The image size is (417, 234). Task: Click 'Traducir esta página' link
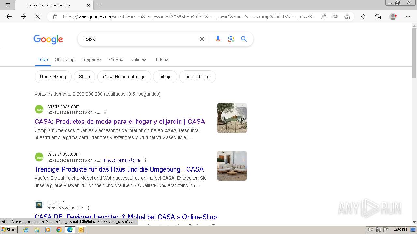pyautogui.click(x=122, y=160)
